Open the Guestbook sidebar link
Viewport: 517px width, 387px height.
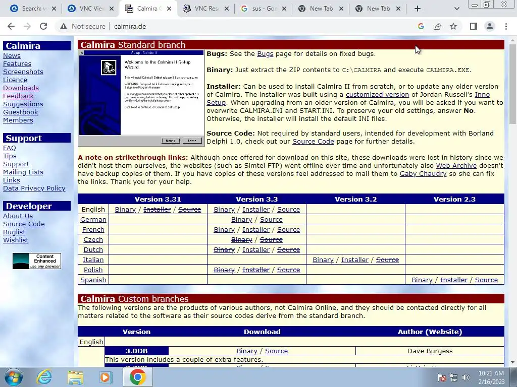tap(20, 112)
